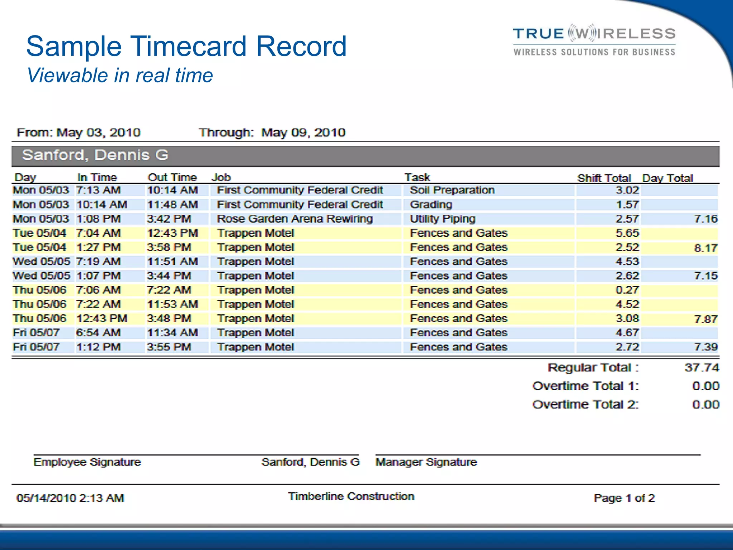Click the day total '7.16'
Screen dimensions: 733x550
(x=706, y=219)
